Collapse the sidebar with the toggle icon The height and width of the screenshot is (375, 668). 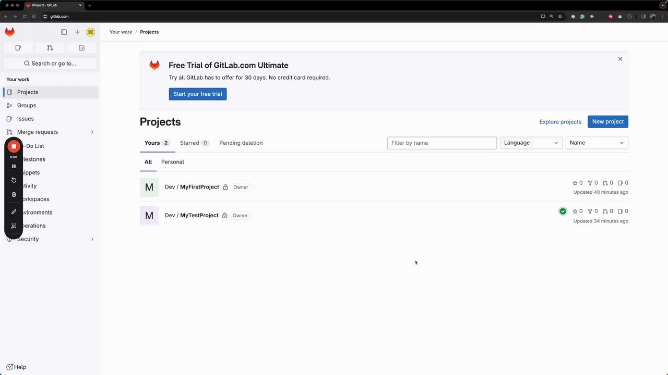coord(64,32)
